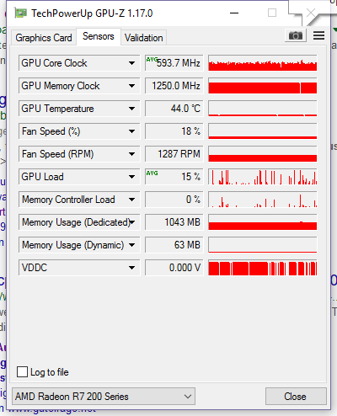Open the AMD Radeon R7 200 Series selector
The width and height of the screenshot is (337, 416).
(104, 397)
